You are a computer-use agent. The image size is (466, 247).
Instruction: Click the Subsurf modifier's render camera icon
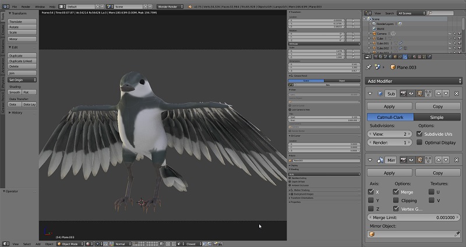pos(403,93)
